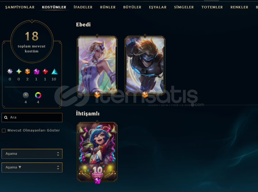Click the red Standard tier gem icon
Screen dimensions: 258x192
45,71
